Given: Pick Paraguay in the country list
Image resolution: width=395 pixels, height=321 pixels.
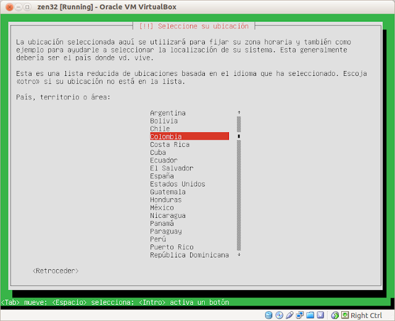Looking at the screenshot, I should (x=189, y=231).
